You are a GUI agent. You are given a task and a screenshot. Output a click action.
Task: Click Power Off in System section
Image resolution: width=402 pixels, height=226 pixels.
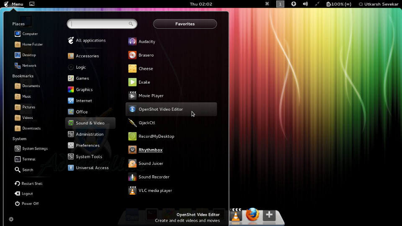tap(30, 204)
